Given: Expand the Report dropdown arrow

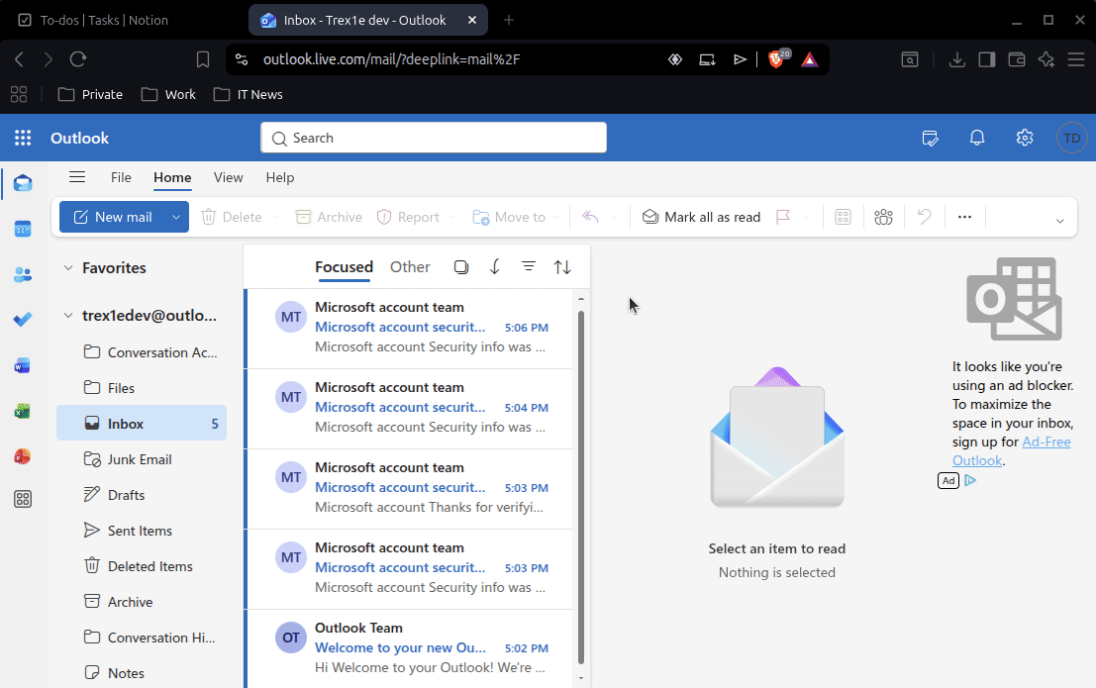Looking at the screenshot, I should [x=452, y=218].
